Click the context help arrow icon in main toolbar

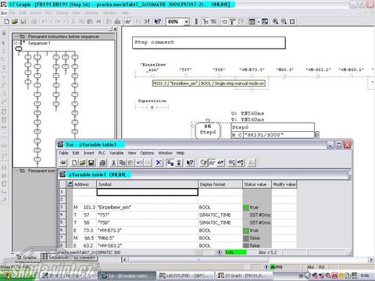tap(158, 22)
